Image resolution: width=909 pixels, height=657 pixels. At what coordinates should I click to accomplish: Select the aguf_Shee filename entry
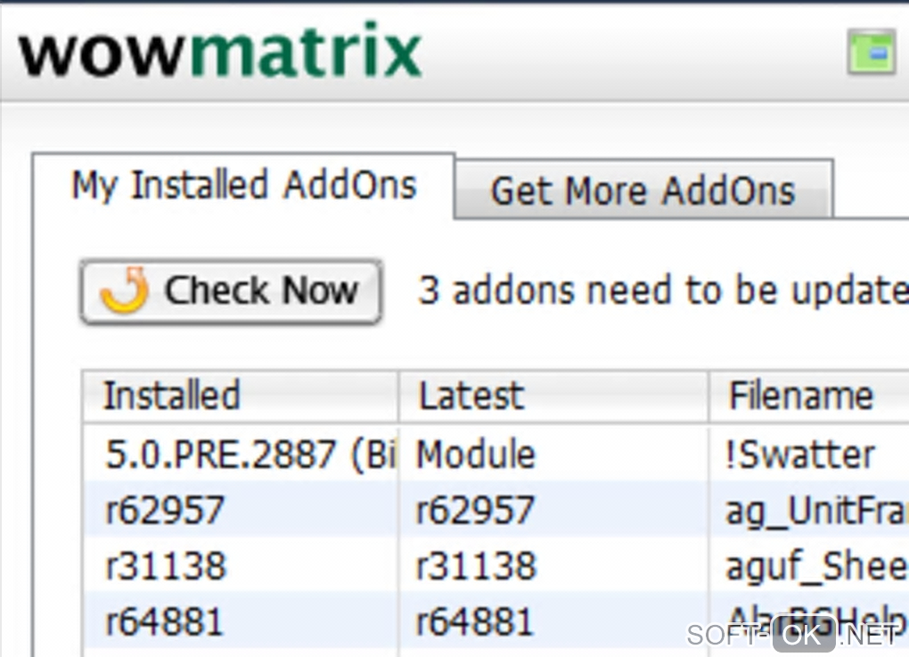point(808,565)
